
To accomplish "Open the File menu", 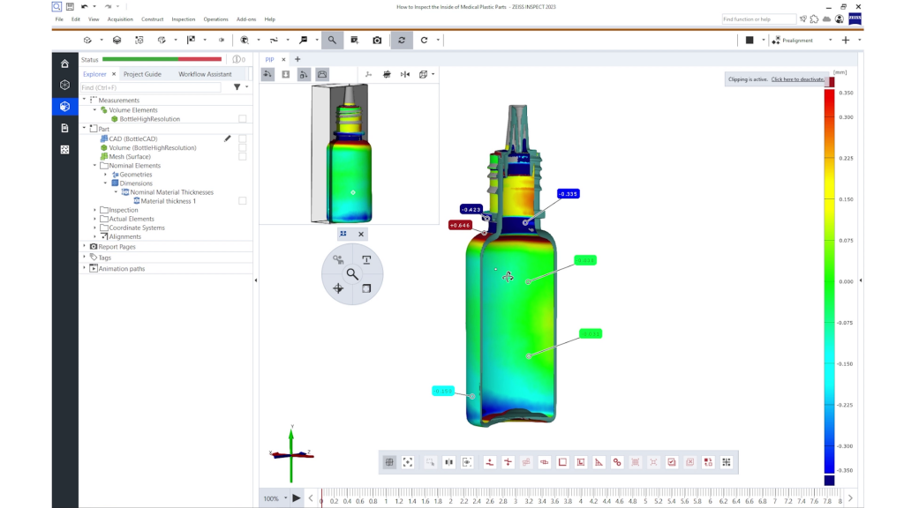I will [x=59, y=19].
